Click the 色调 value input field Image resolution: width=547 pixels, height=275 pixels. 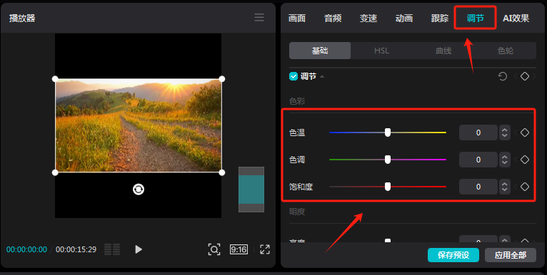pos(478,160)
